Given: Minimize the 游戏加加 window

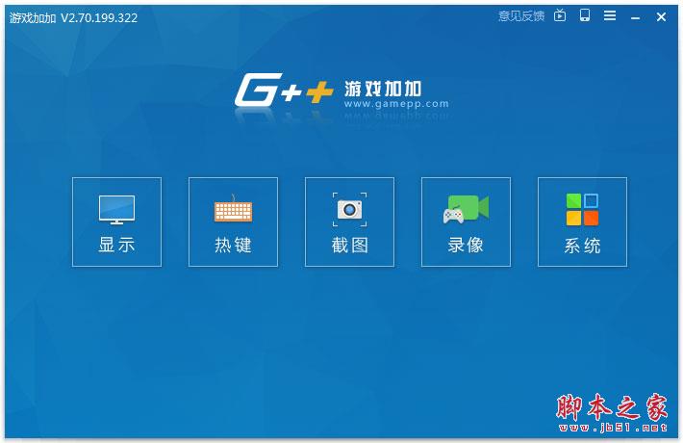Looking at the screenshot, I should [635, 17].
